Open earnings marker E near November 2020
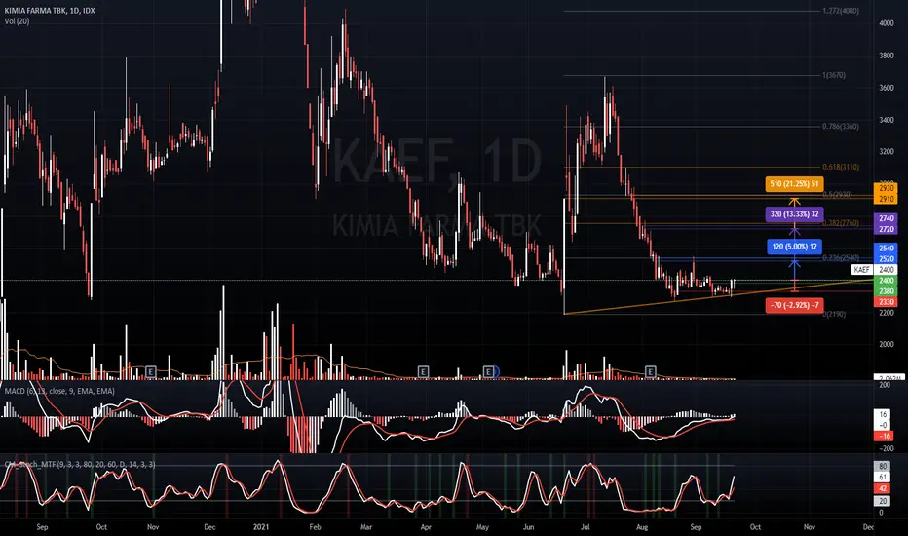This screenshot has height=536, width=908. coord(151,371)
